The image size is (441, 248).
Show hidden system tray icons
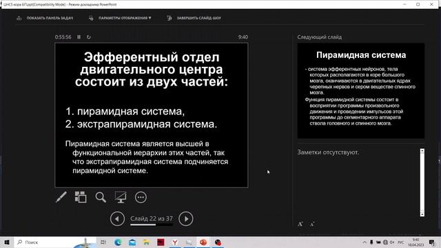pyautogui.click(x=365, y=242)
